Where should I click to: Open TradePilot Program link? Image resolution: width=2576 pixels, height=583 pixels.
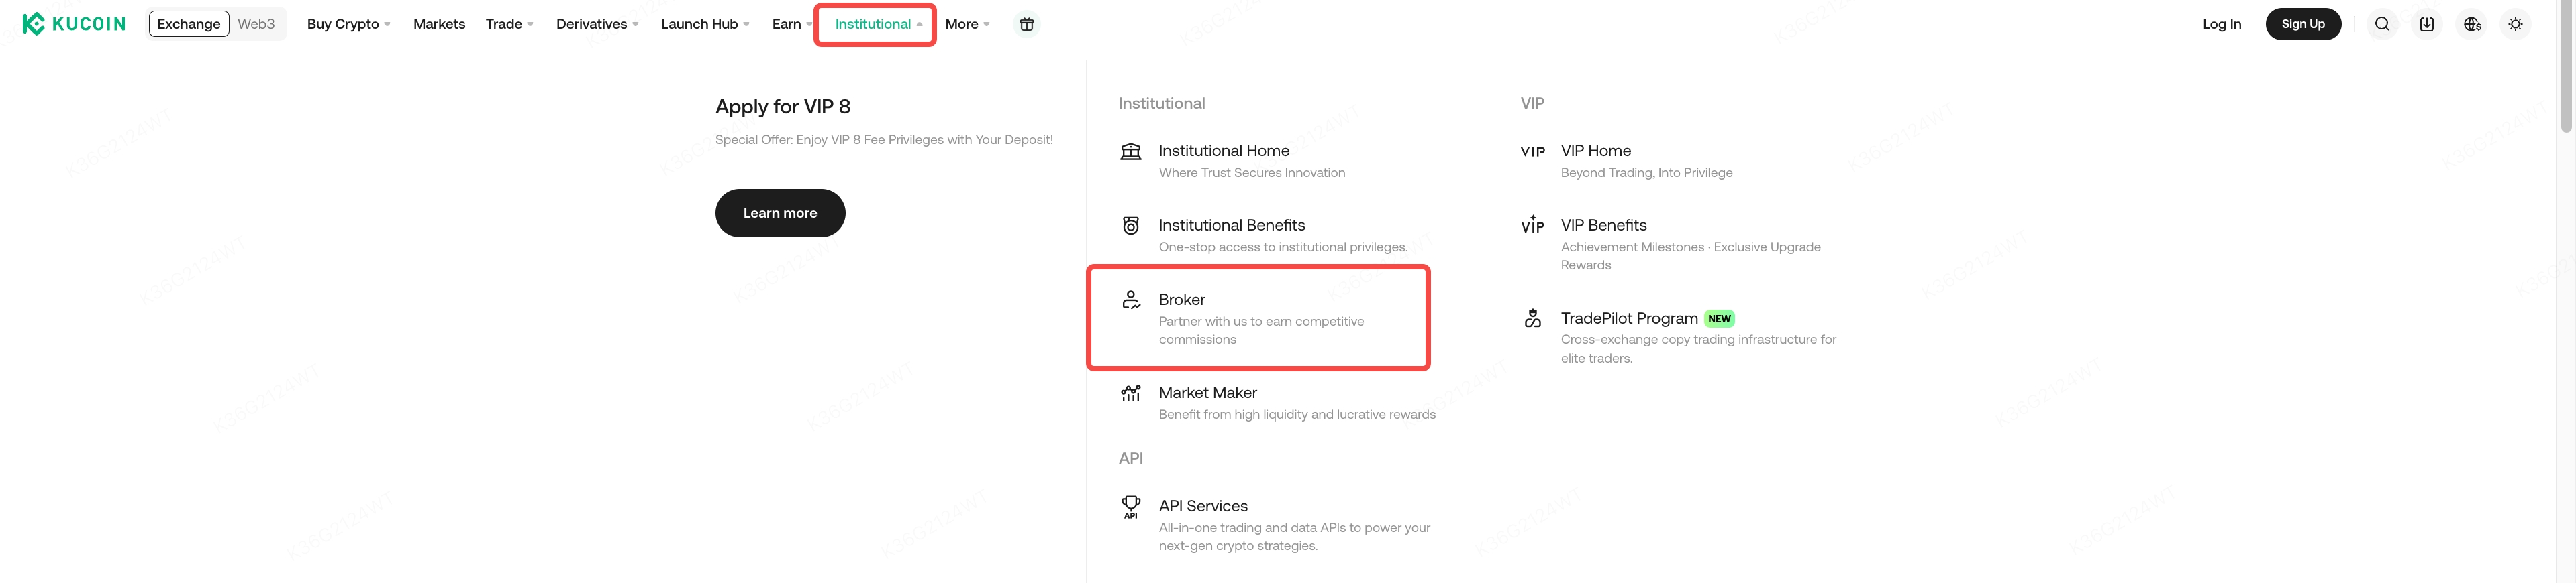coord(1629,318)
